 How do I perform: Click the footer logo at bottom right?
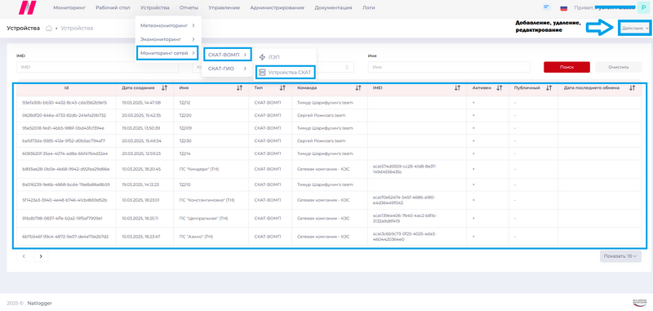(x=639, y=303)
